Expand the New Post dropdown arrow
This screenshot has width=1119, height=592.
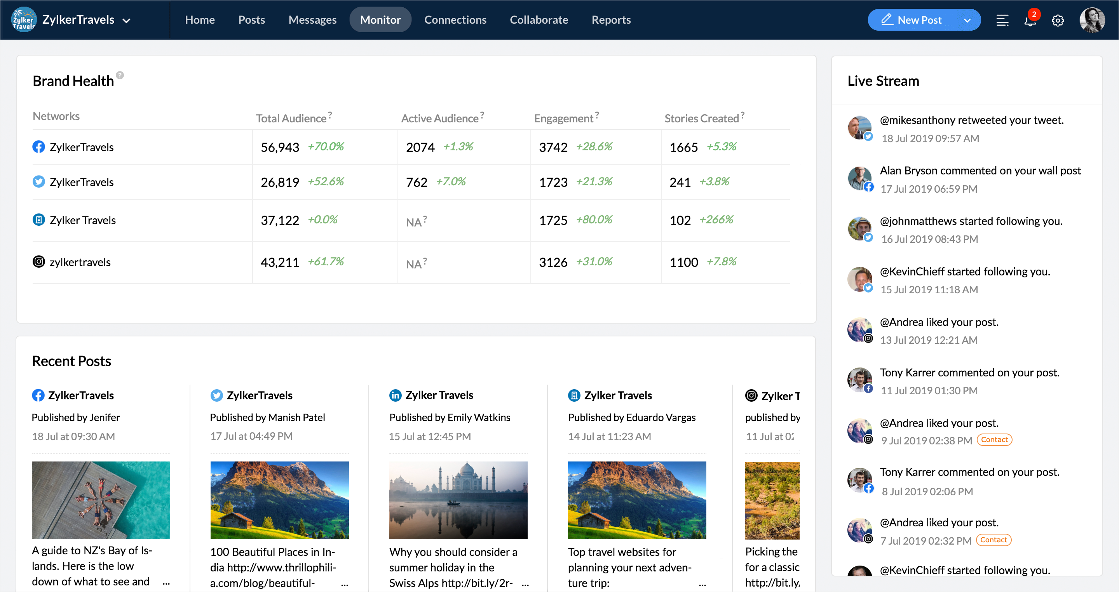point(967,21)
